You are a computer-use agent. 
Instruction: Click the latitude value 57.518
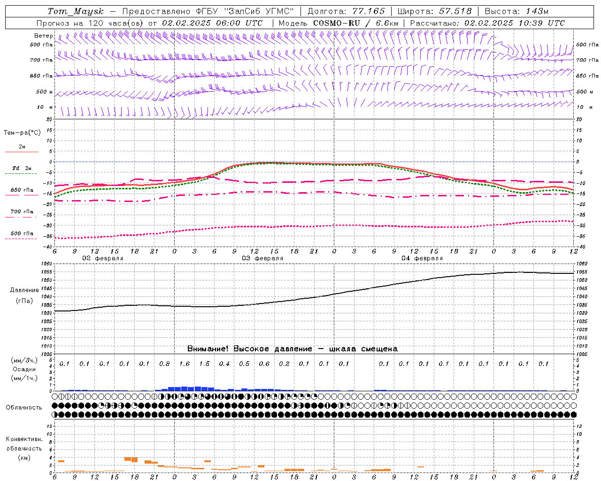tap(455, 11)
